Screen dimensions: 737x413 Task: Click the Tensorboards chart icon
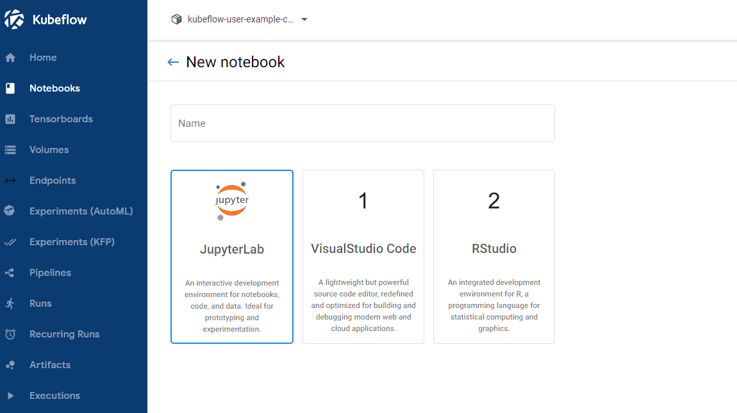10,119
